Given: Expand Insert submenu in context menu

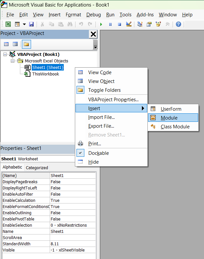Looking at the screenshot, I should click(x=111, y=108).
